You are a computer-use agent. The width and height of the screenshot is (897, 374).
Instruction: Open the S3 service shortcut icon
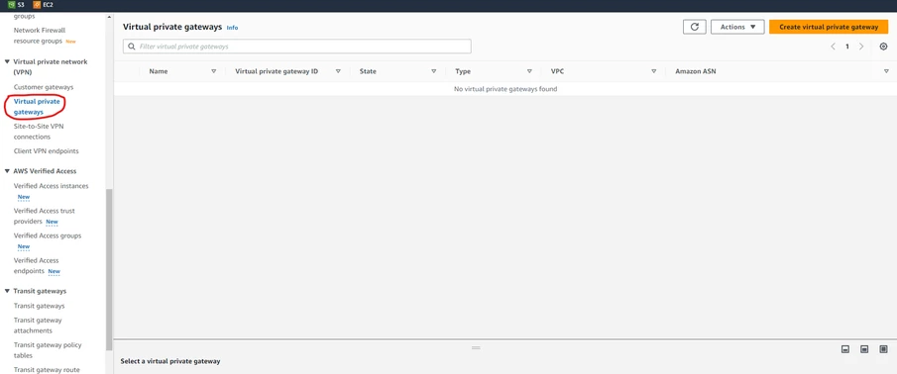[11, 5]
